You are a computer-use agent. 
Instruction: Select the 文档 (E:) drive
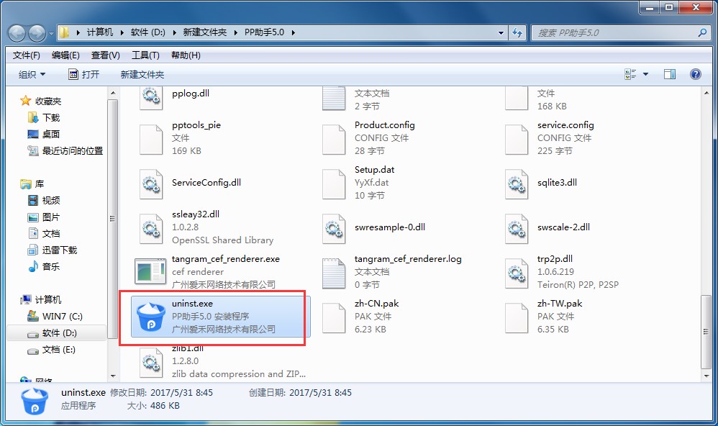(51, 350)
